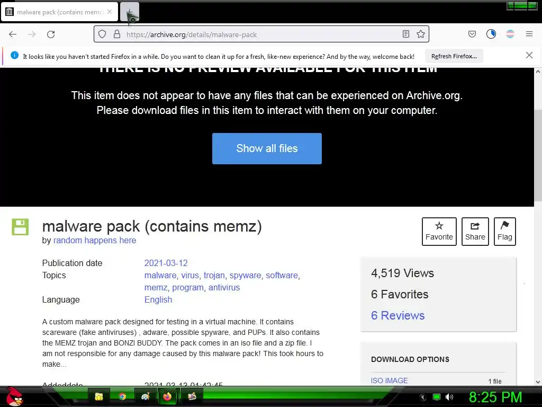Click the scrollbar down arrow
The width and height of the screenshot is (542, 407).
(x=538, y=382)
